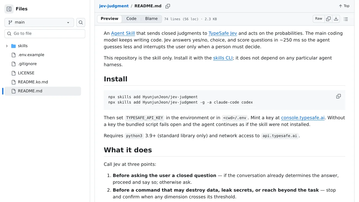Follow the Agent Skill link
The width and height of the screenshot is (359, 202).
(x=123, y=33)
